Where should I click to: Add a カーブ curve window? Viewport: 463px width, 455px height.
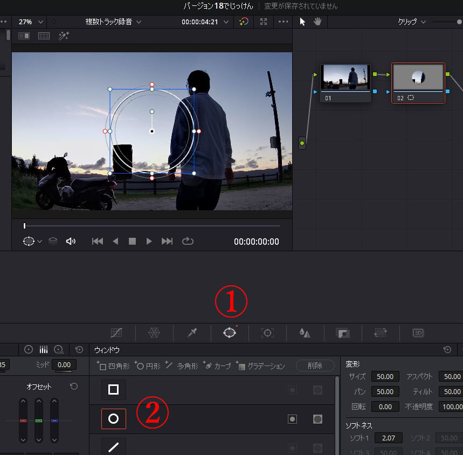click(x=217, y=366)
